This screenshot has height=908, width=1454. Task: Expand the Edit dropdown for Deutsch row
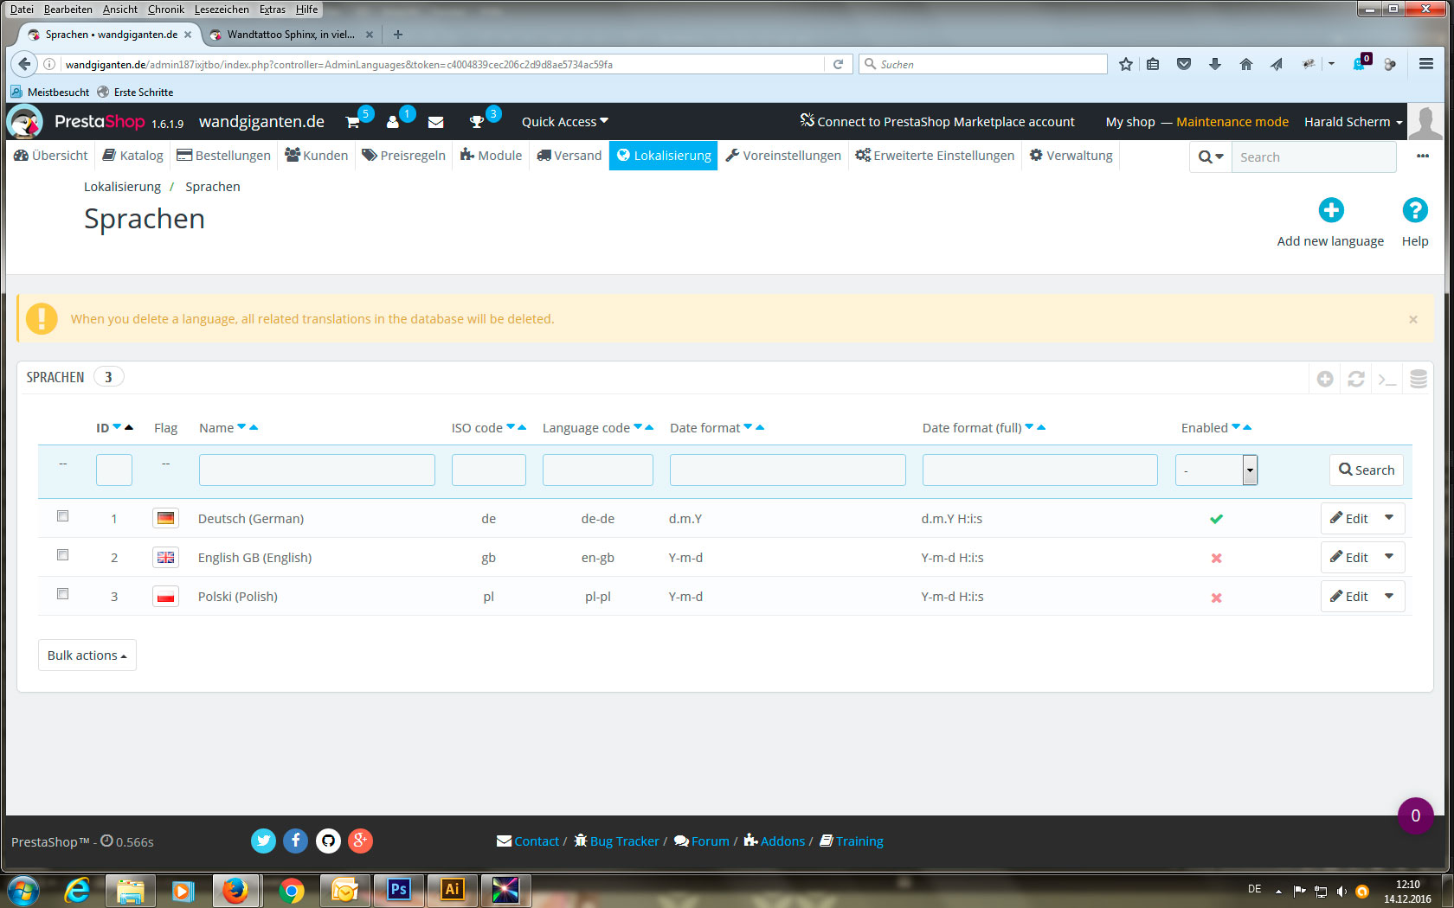(1389, 518)
